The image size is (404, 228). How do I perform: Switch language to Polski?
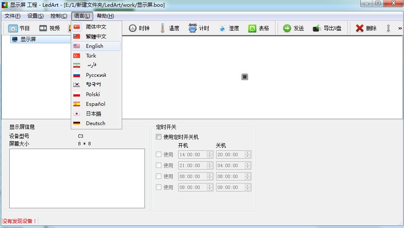[96, 94]
